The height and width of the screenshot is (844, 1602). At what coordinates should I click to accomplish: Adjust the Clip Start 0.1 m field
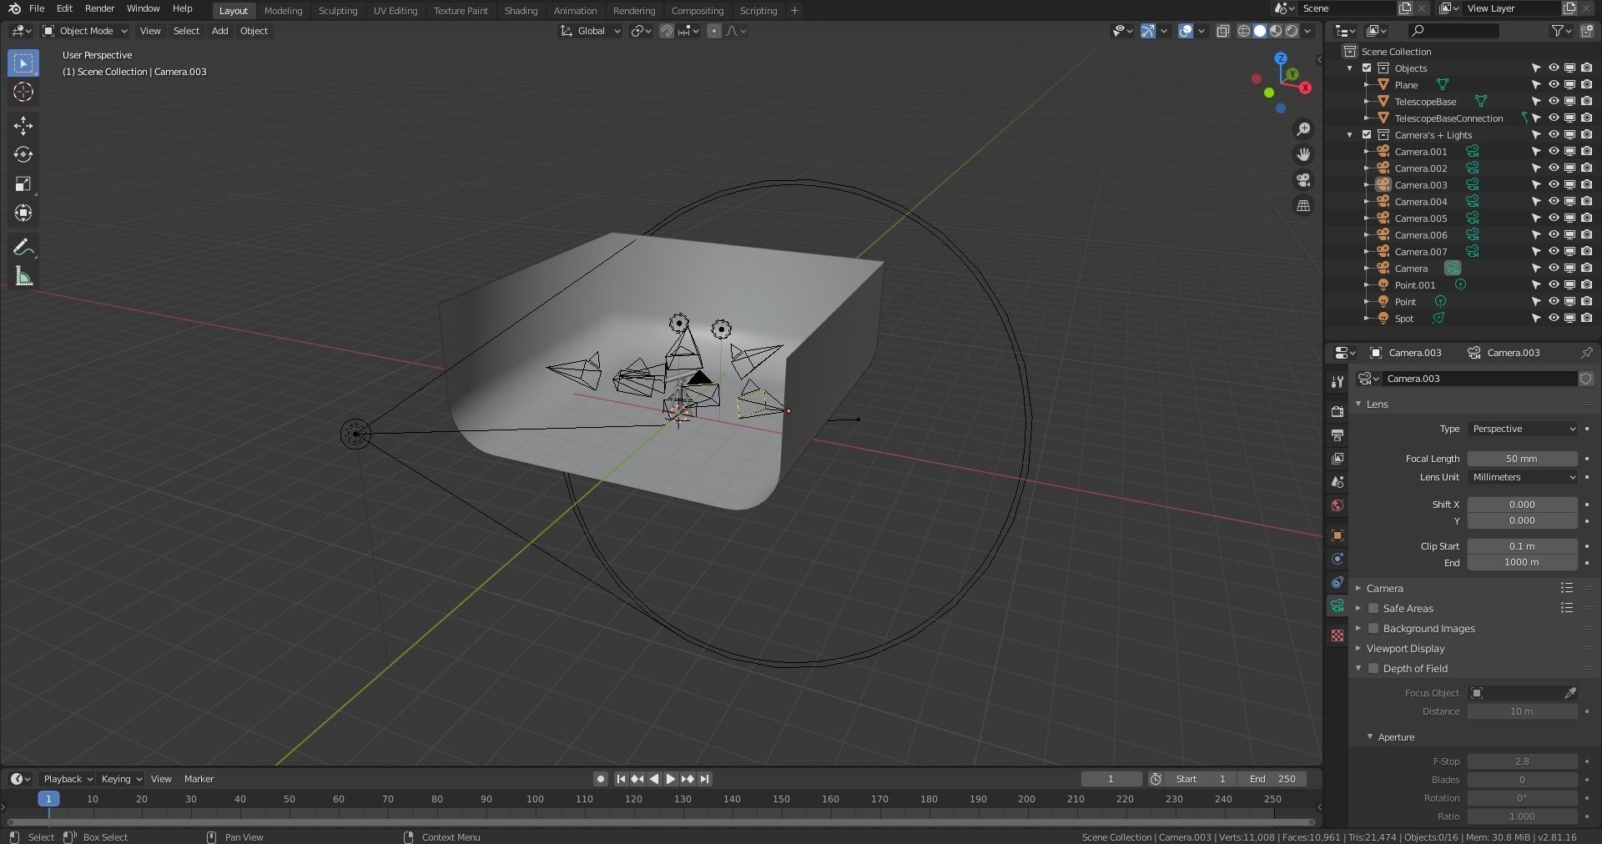1523,546
